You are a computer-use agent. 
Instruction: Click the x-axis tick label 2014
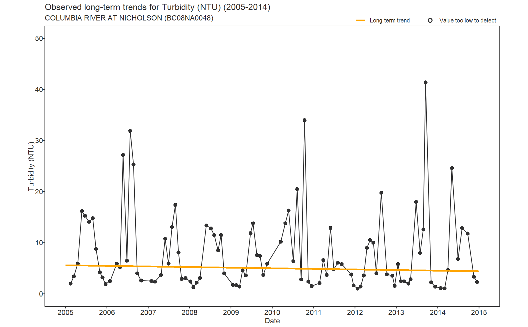437,313
